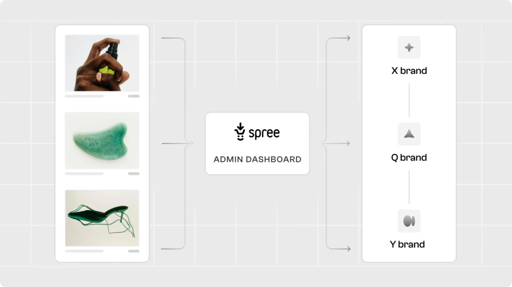
Task: Open the jade gua sha product image
Action: [x=102, y=140]
